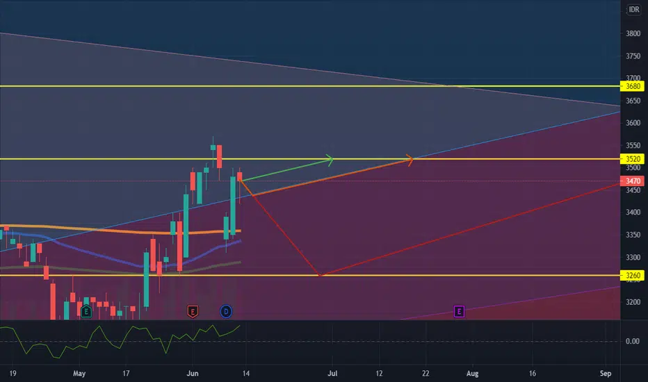Click the blue D dividend marker

[226, 311]
